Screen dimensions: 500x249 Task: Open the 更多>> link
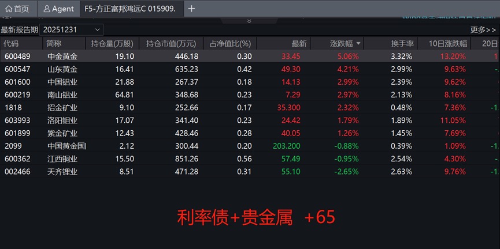coord(483,30)
